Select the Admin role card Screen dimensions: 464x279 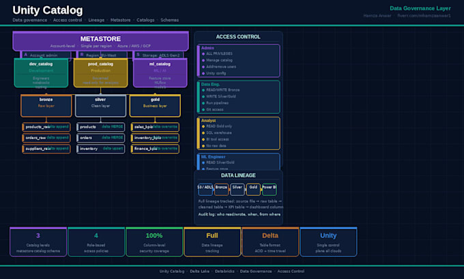[239, 61]
